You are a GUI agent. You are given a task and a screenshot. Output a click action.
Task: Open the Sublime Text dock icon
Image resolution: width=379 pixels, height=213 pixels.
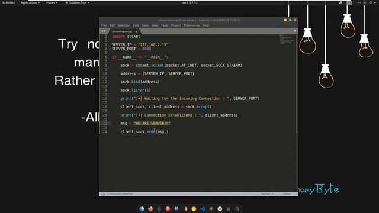click(x=211, y=209)
